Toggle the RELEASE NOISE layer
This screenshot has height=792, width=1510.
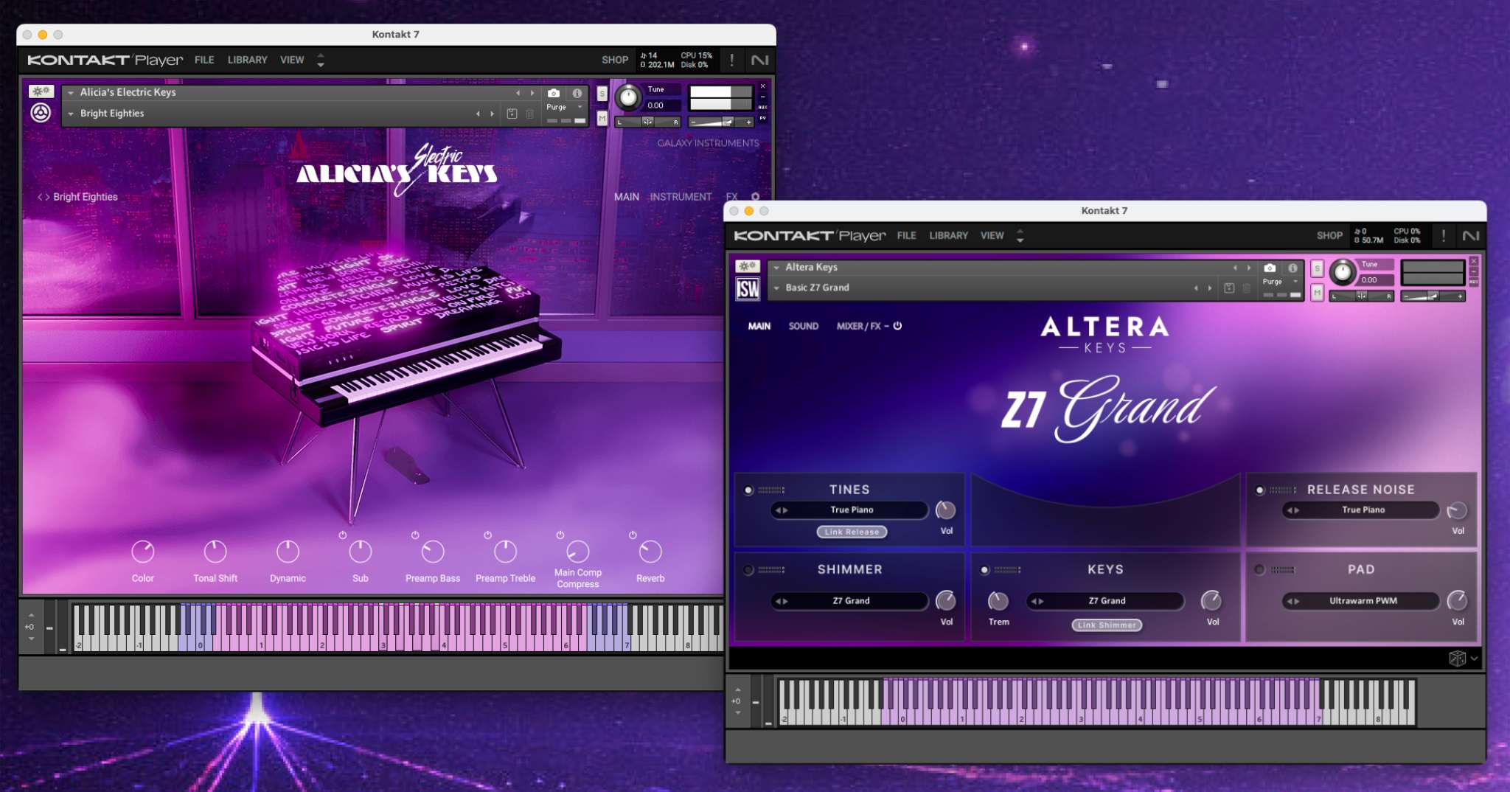[x=1260, y=490]
